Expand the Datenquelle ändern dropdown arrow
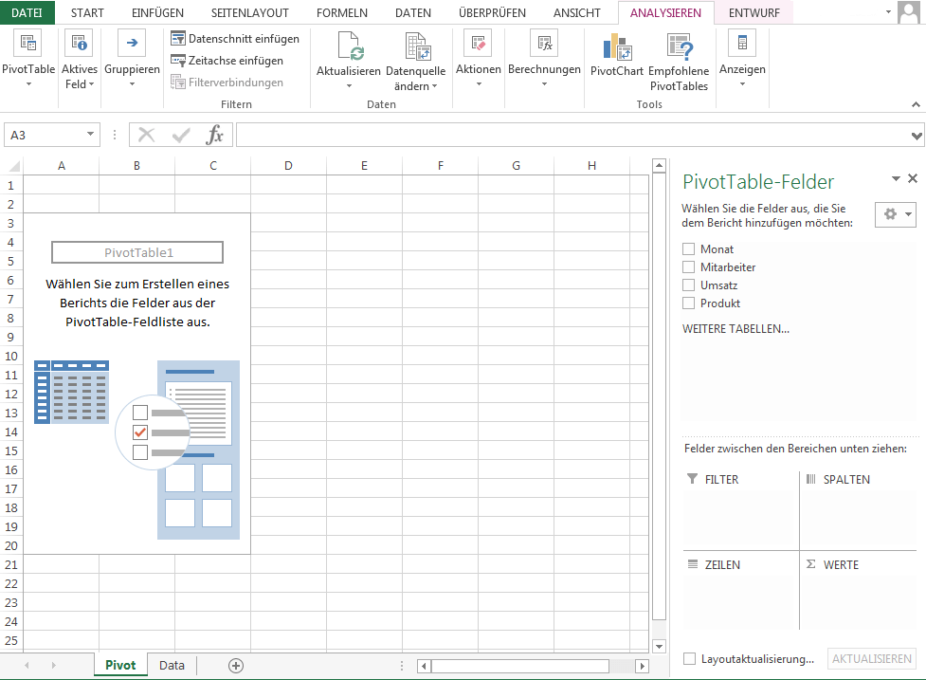This screenshot has width=926, height=680. [x=435, y=86]
